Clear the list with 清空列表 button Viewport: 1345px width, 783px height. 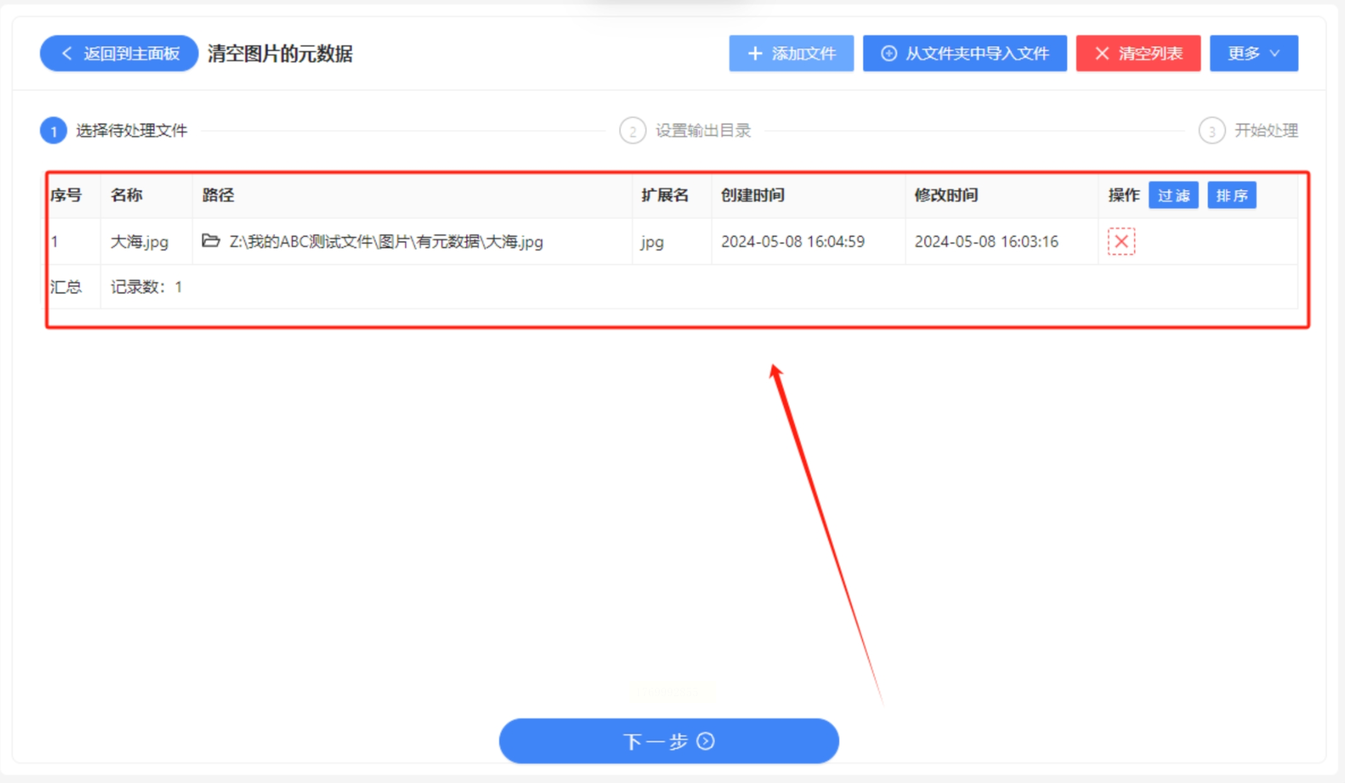[1138, 54]
